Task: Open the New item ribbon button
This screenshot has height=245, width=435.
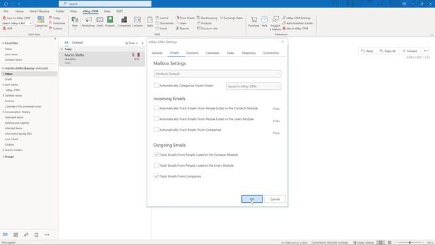Action: tap(75, 22)
